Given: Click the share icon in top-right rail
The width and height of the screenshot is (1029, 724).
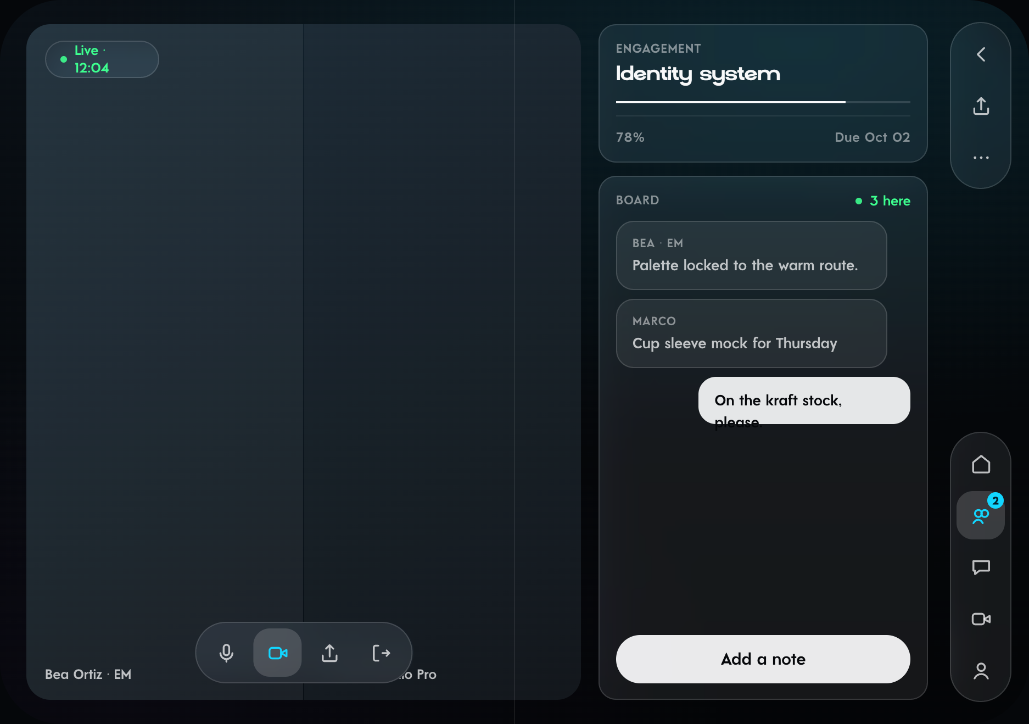Looking at the screenshot, I should 981,105.
